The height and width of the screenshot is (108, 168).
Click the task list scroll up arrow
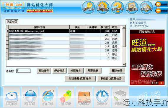point(124,27)
